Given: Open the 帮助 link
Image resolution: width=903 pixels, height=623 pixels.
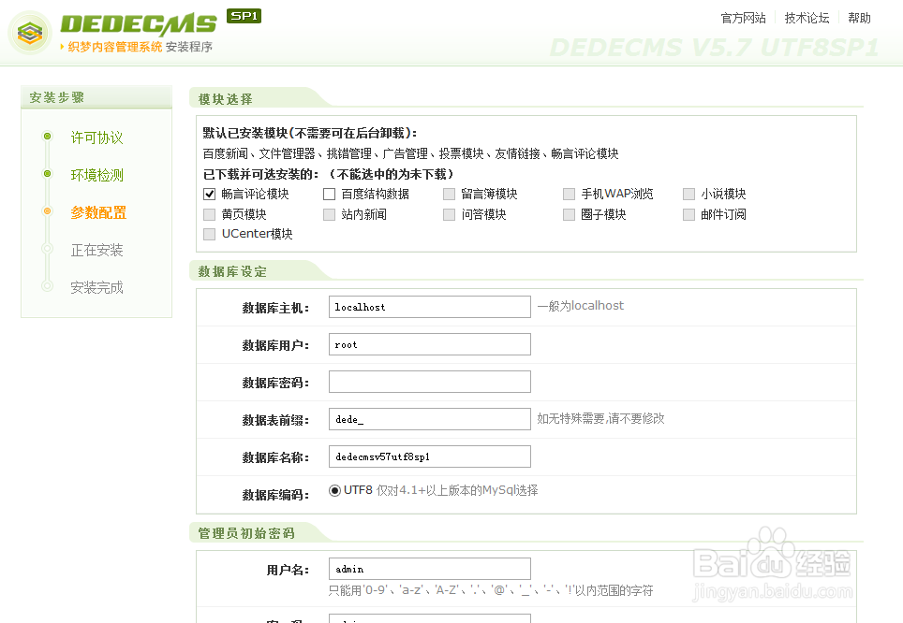Looking at the screenshot, I should [x=859, y=18].
